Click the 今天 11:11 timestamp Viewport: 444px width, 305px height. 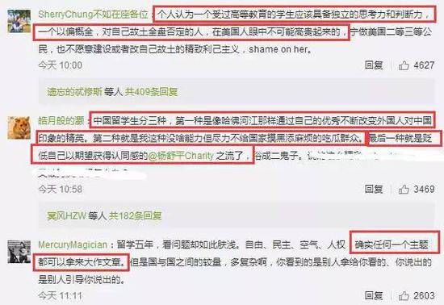(61, 295)
